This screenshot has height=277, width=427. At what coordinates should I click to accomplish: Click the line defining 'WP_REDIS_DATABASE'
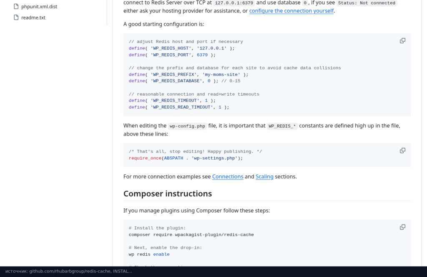[x=184, y=81]
